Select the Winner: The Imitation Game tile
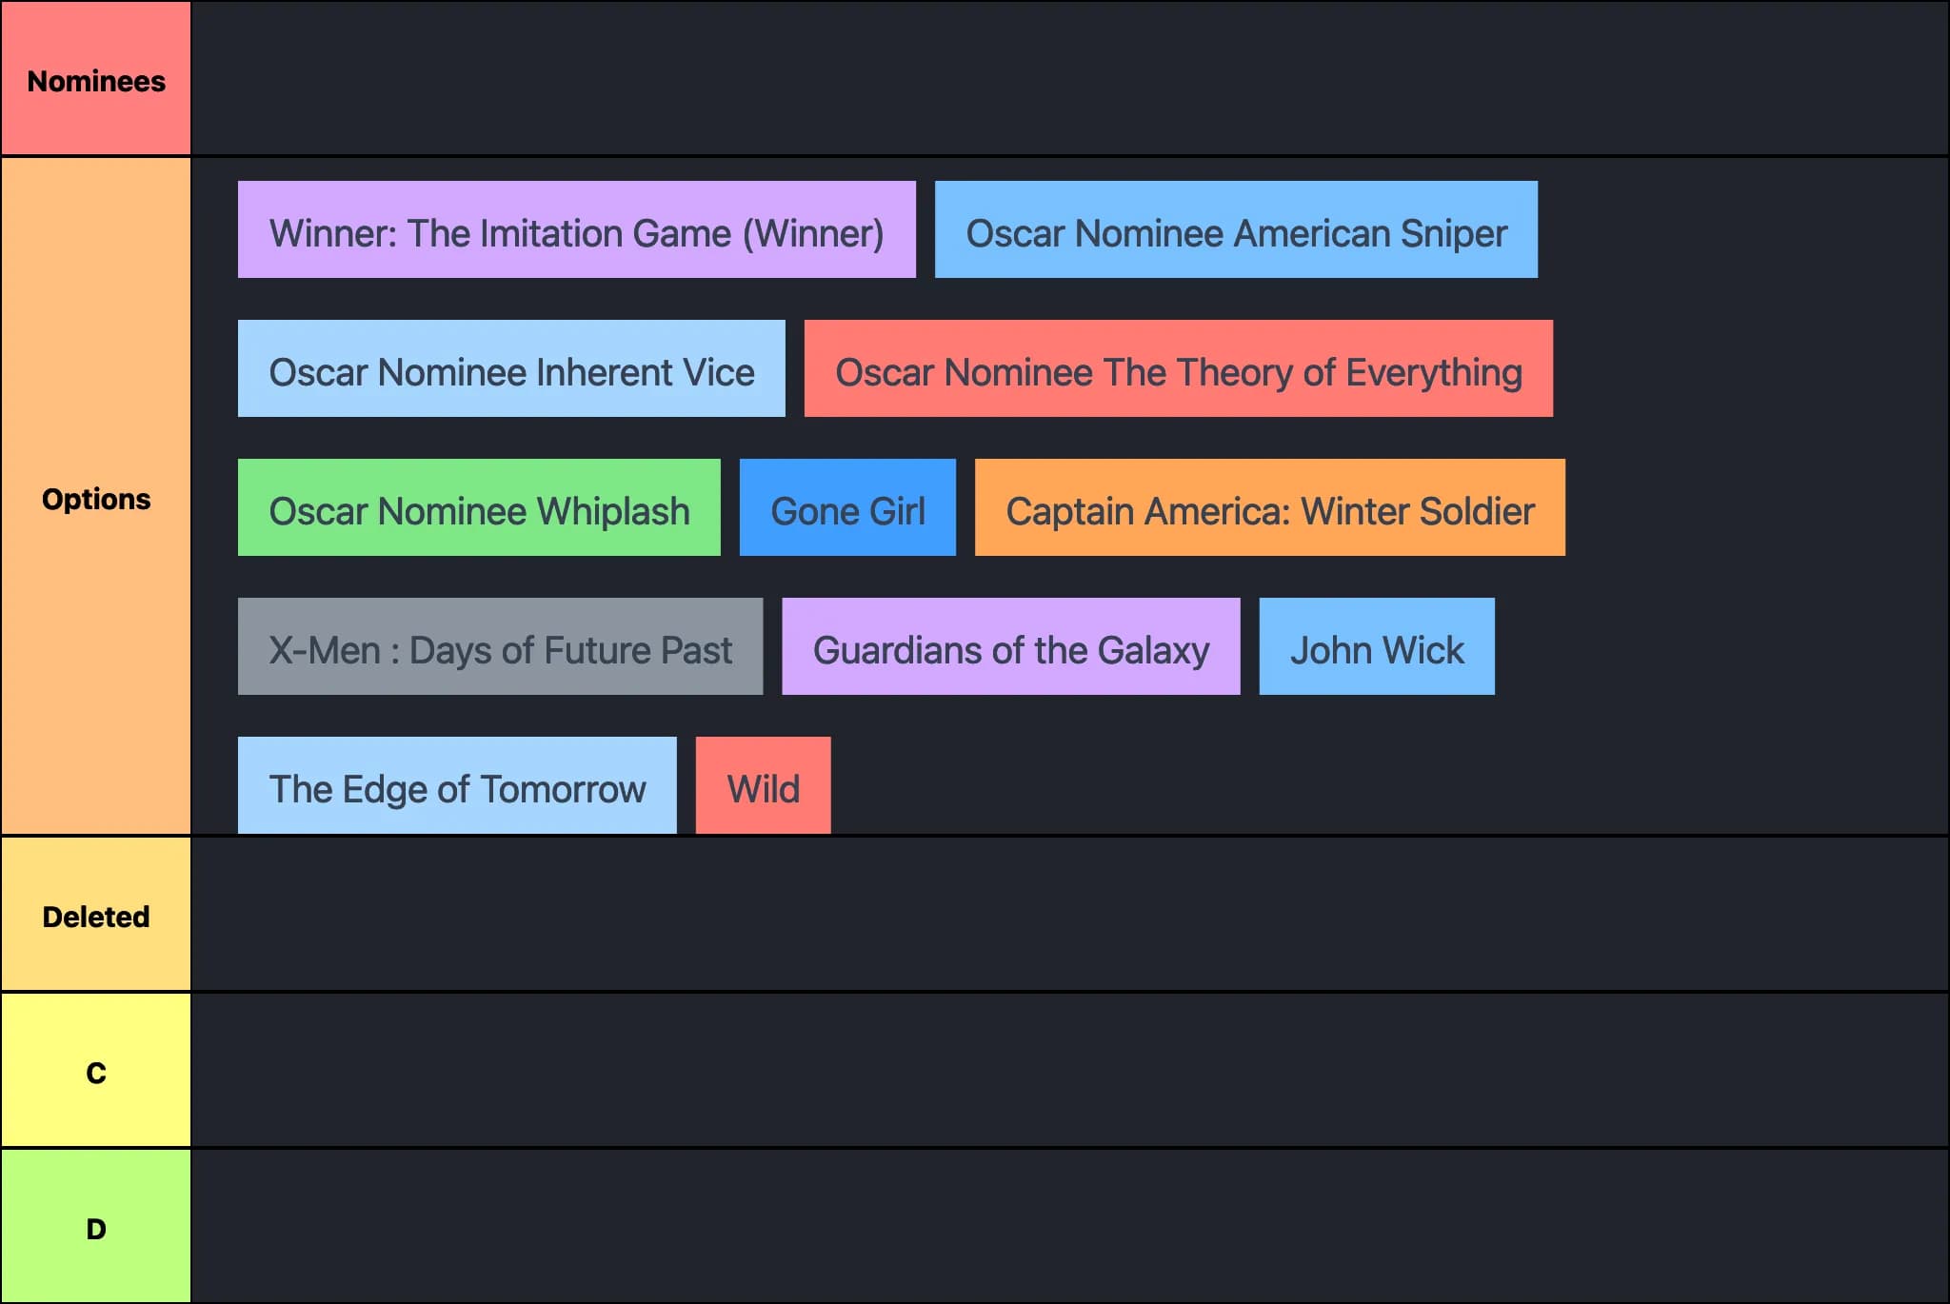Viewport: 1950px width, 1304px height. 576,231
